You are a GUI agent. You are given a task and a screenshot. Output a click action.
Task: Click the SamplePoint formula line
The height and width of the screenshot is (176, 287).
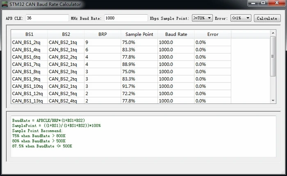(x=57, y=125)
